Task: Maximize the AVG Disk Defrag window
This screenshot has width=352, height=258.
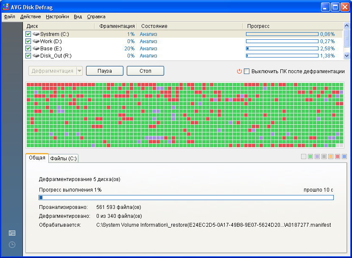Action: click(335, 7)
